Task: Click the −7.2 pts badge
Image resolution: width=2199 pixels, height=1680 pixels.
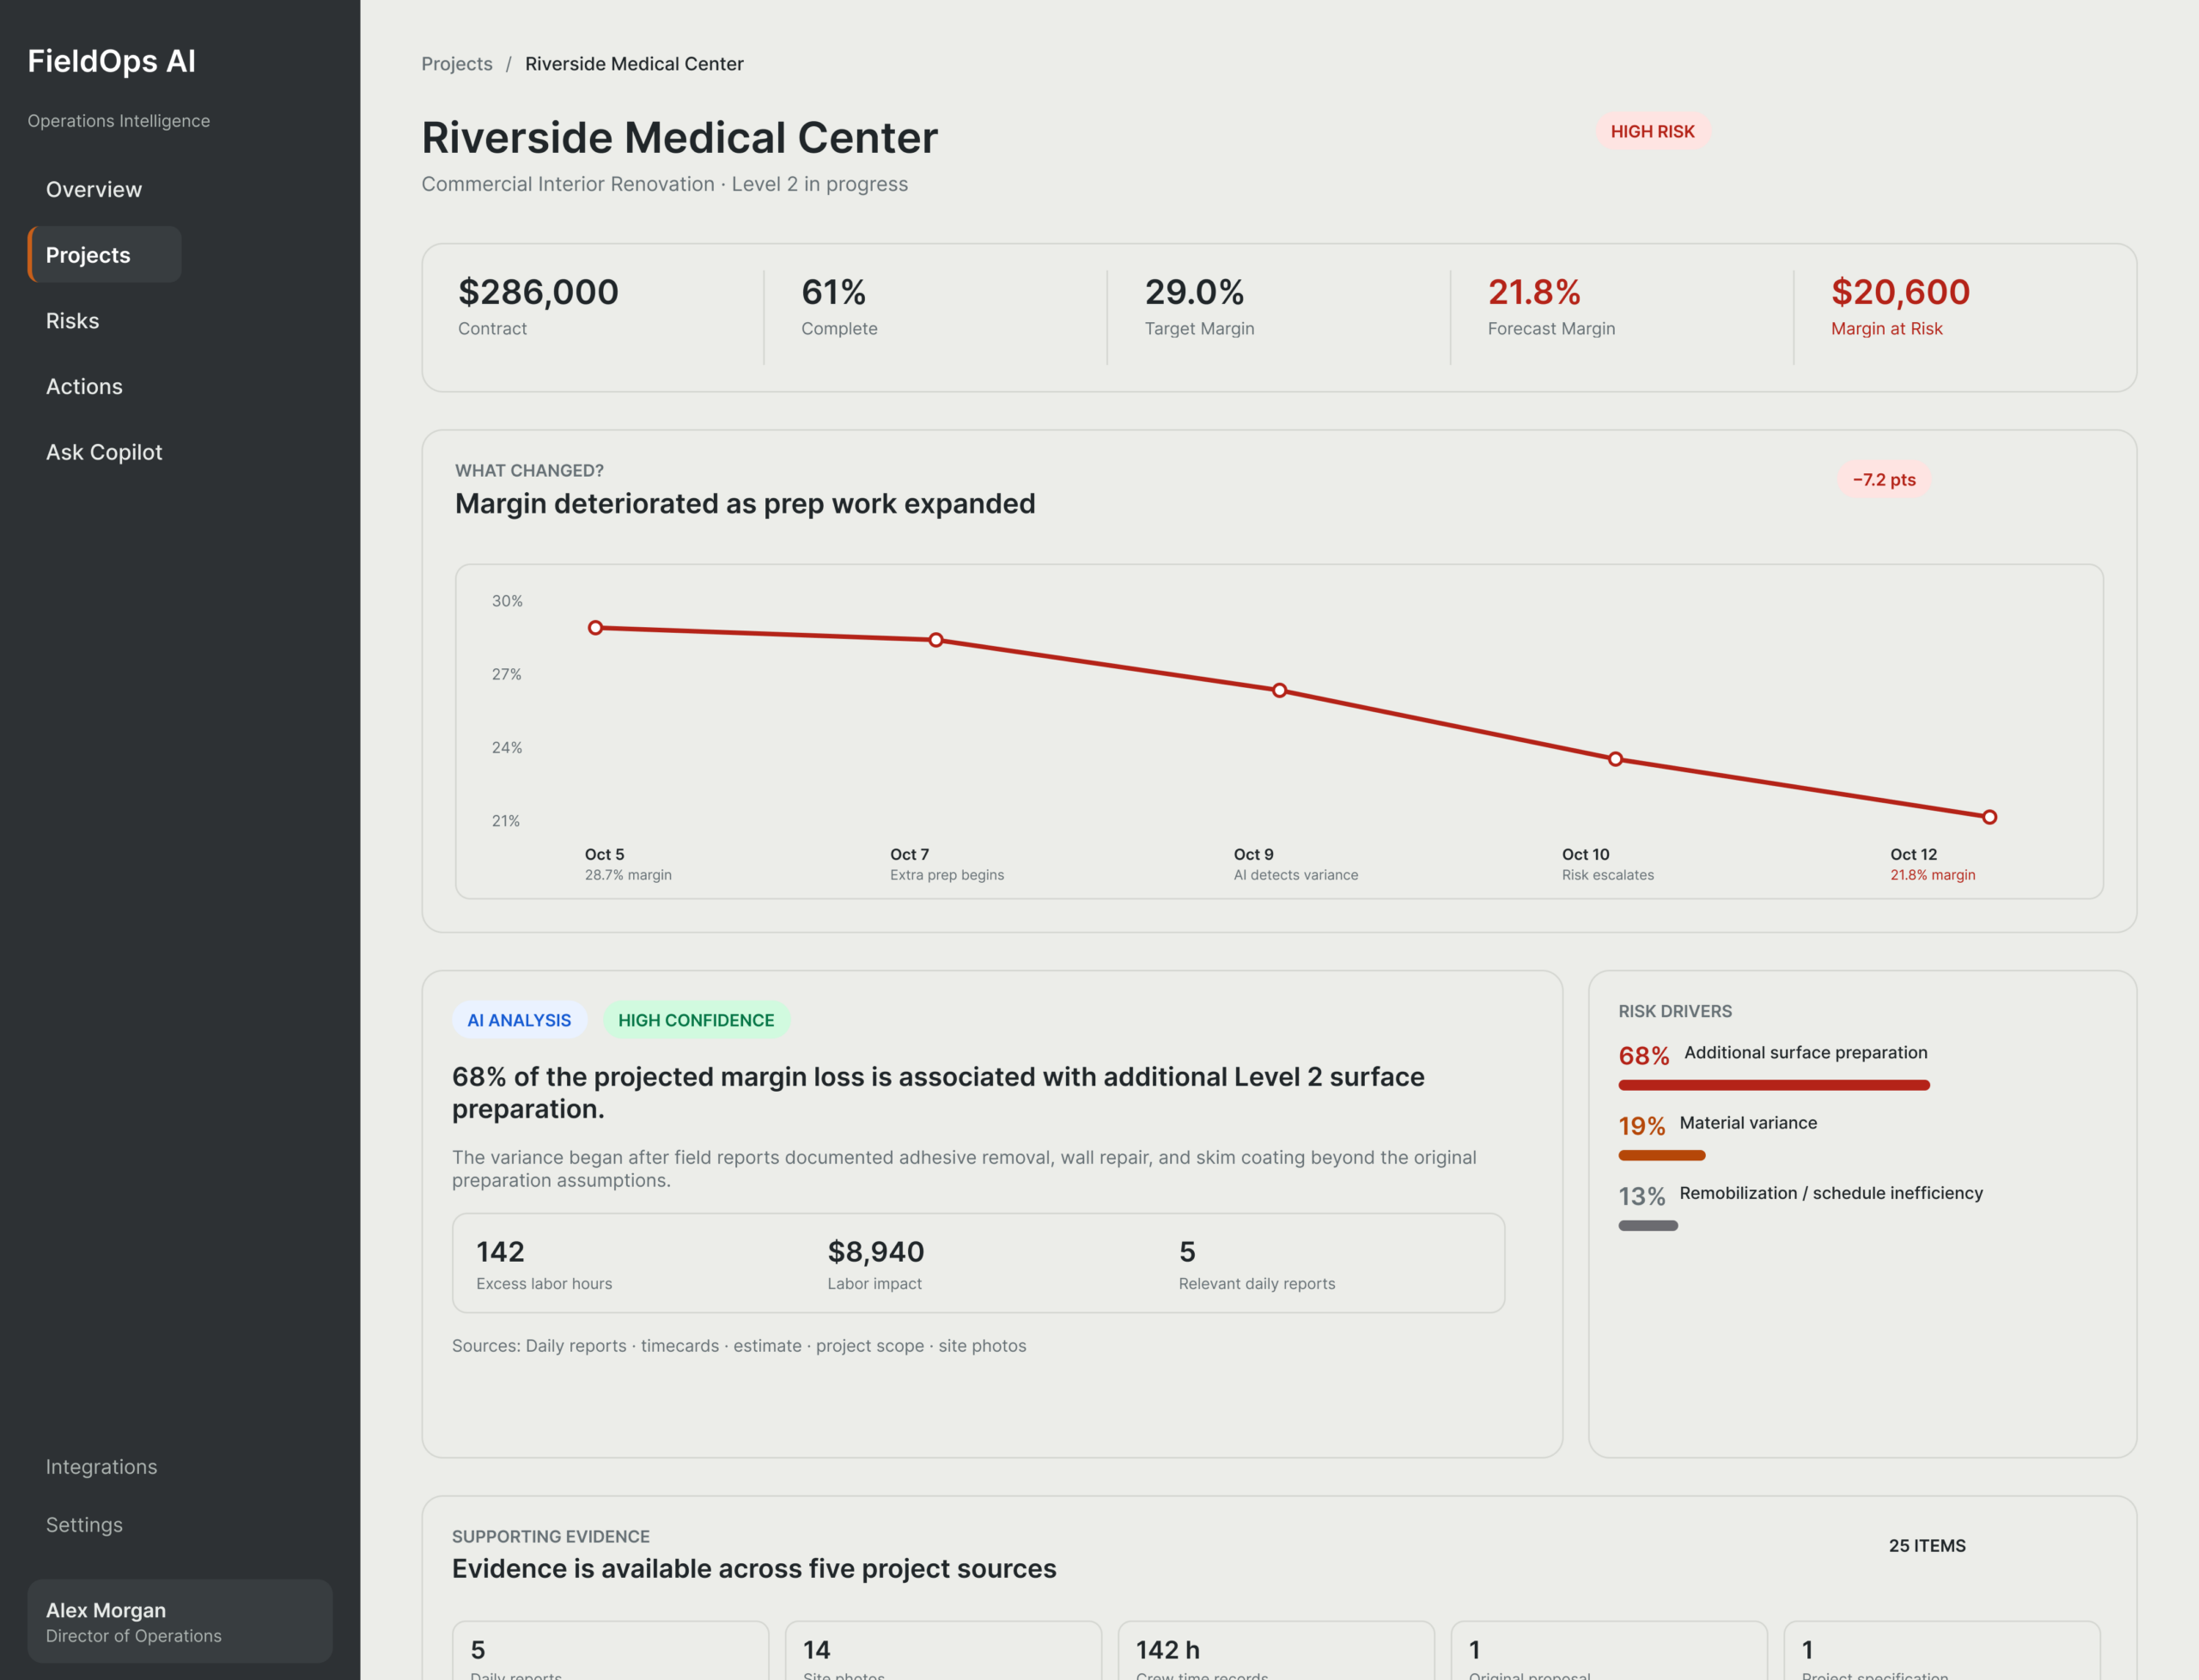Action: coord(1884,479)
